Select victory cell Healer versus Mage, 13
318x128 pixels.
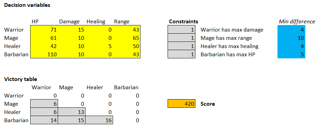tap(72, 112)
